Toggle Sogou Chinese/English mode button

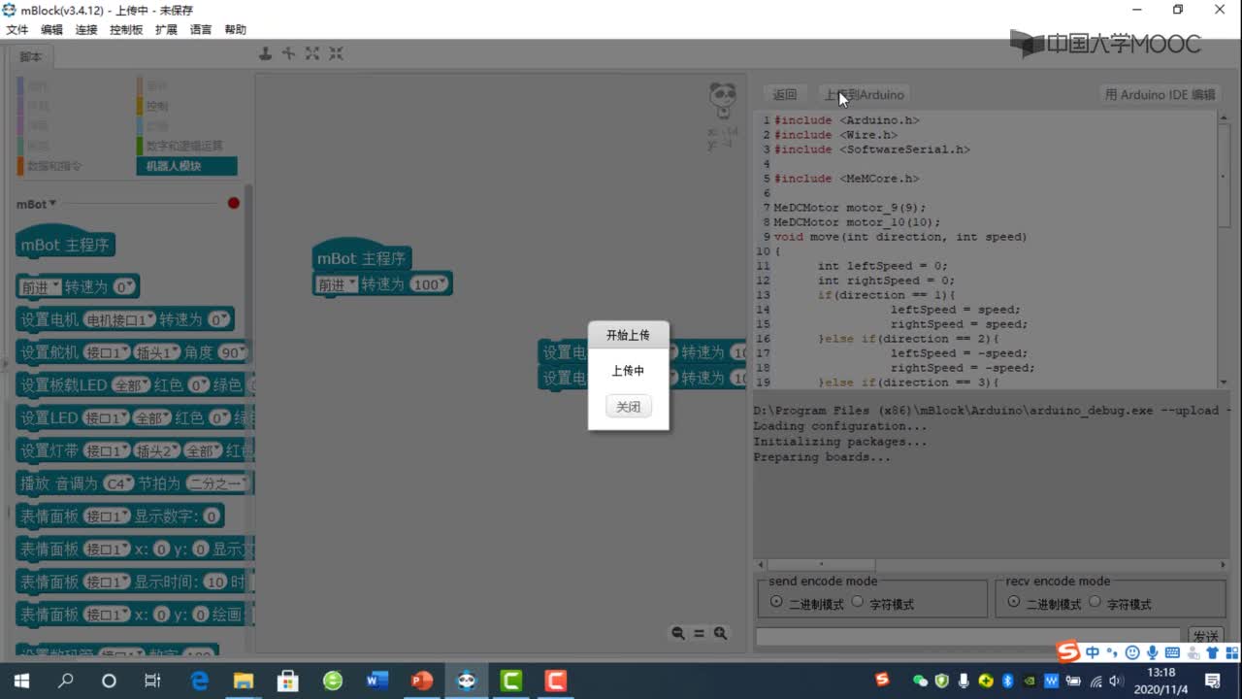click(1093, 652)
